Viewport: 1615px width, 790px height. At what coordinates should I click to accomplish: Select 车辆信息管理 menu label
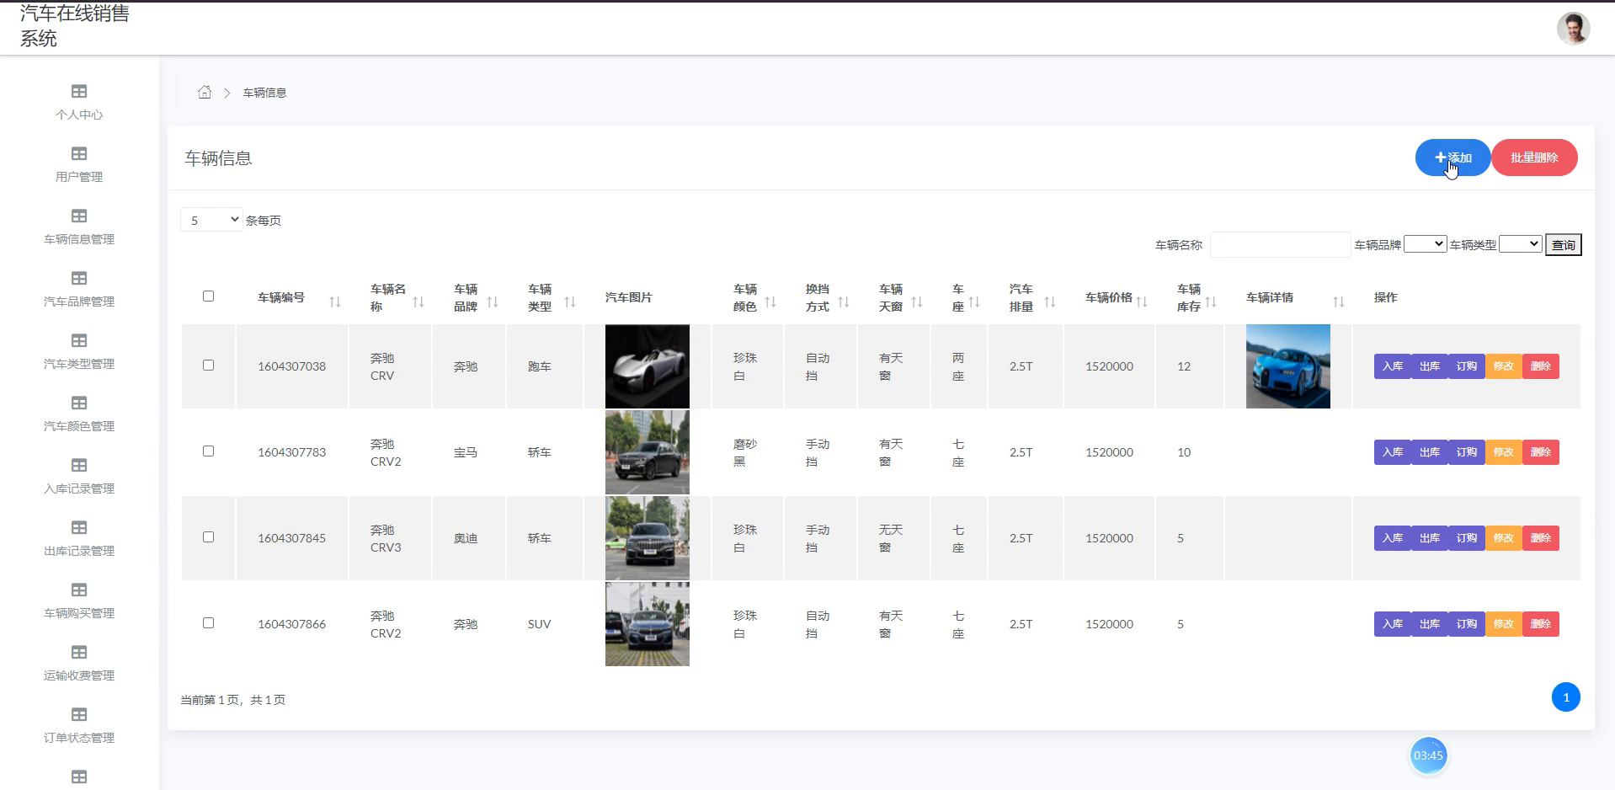(x=79, y=239)
